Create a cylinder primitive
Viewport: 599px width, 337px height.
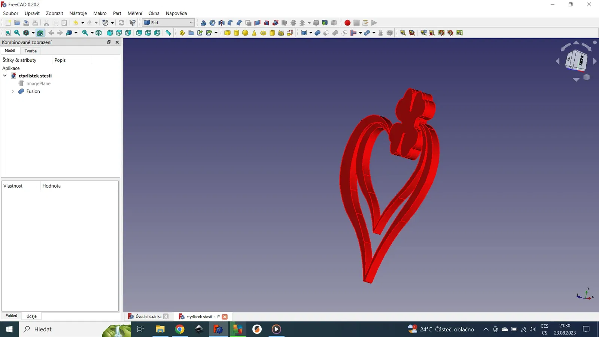click(236, 33)
